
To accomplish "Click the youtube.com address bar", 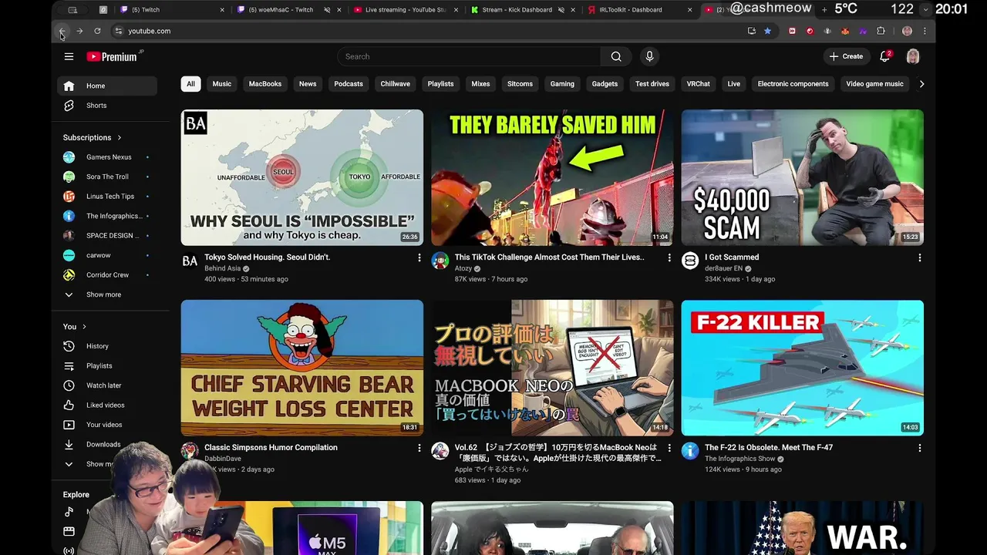I will tap(428, 31).
